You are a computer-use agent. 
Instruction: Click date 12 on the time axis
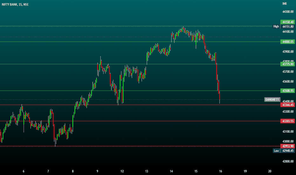point(122,171)
